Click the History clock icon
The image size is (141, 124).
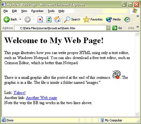pos(127,19)
